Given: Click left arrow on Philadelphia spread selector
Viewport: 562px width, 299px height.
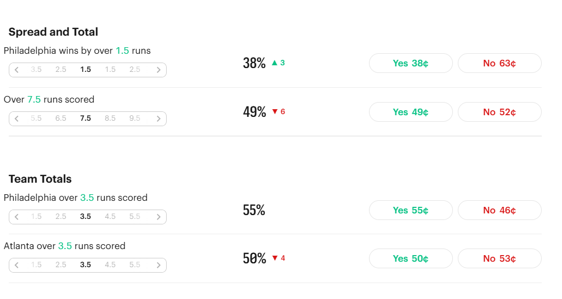Looking at the screenshot, I should pyautogui.click(x=16, y=70).
